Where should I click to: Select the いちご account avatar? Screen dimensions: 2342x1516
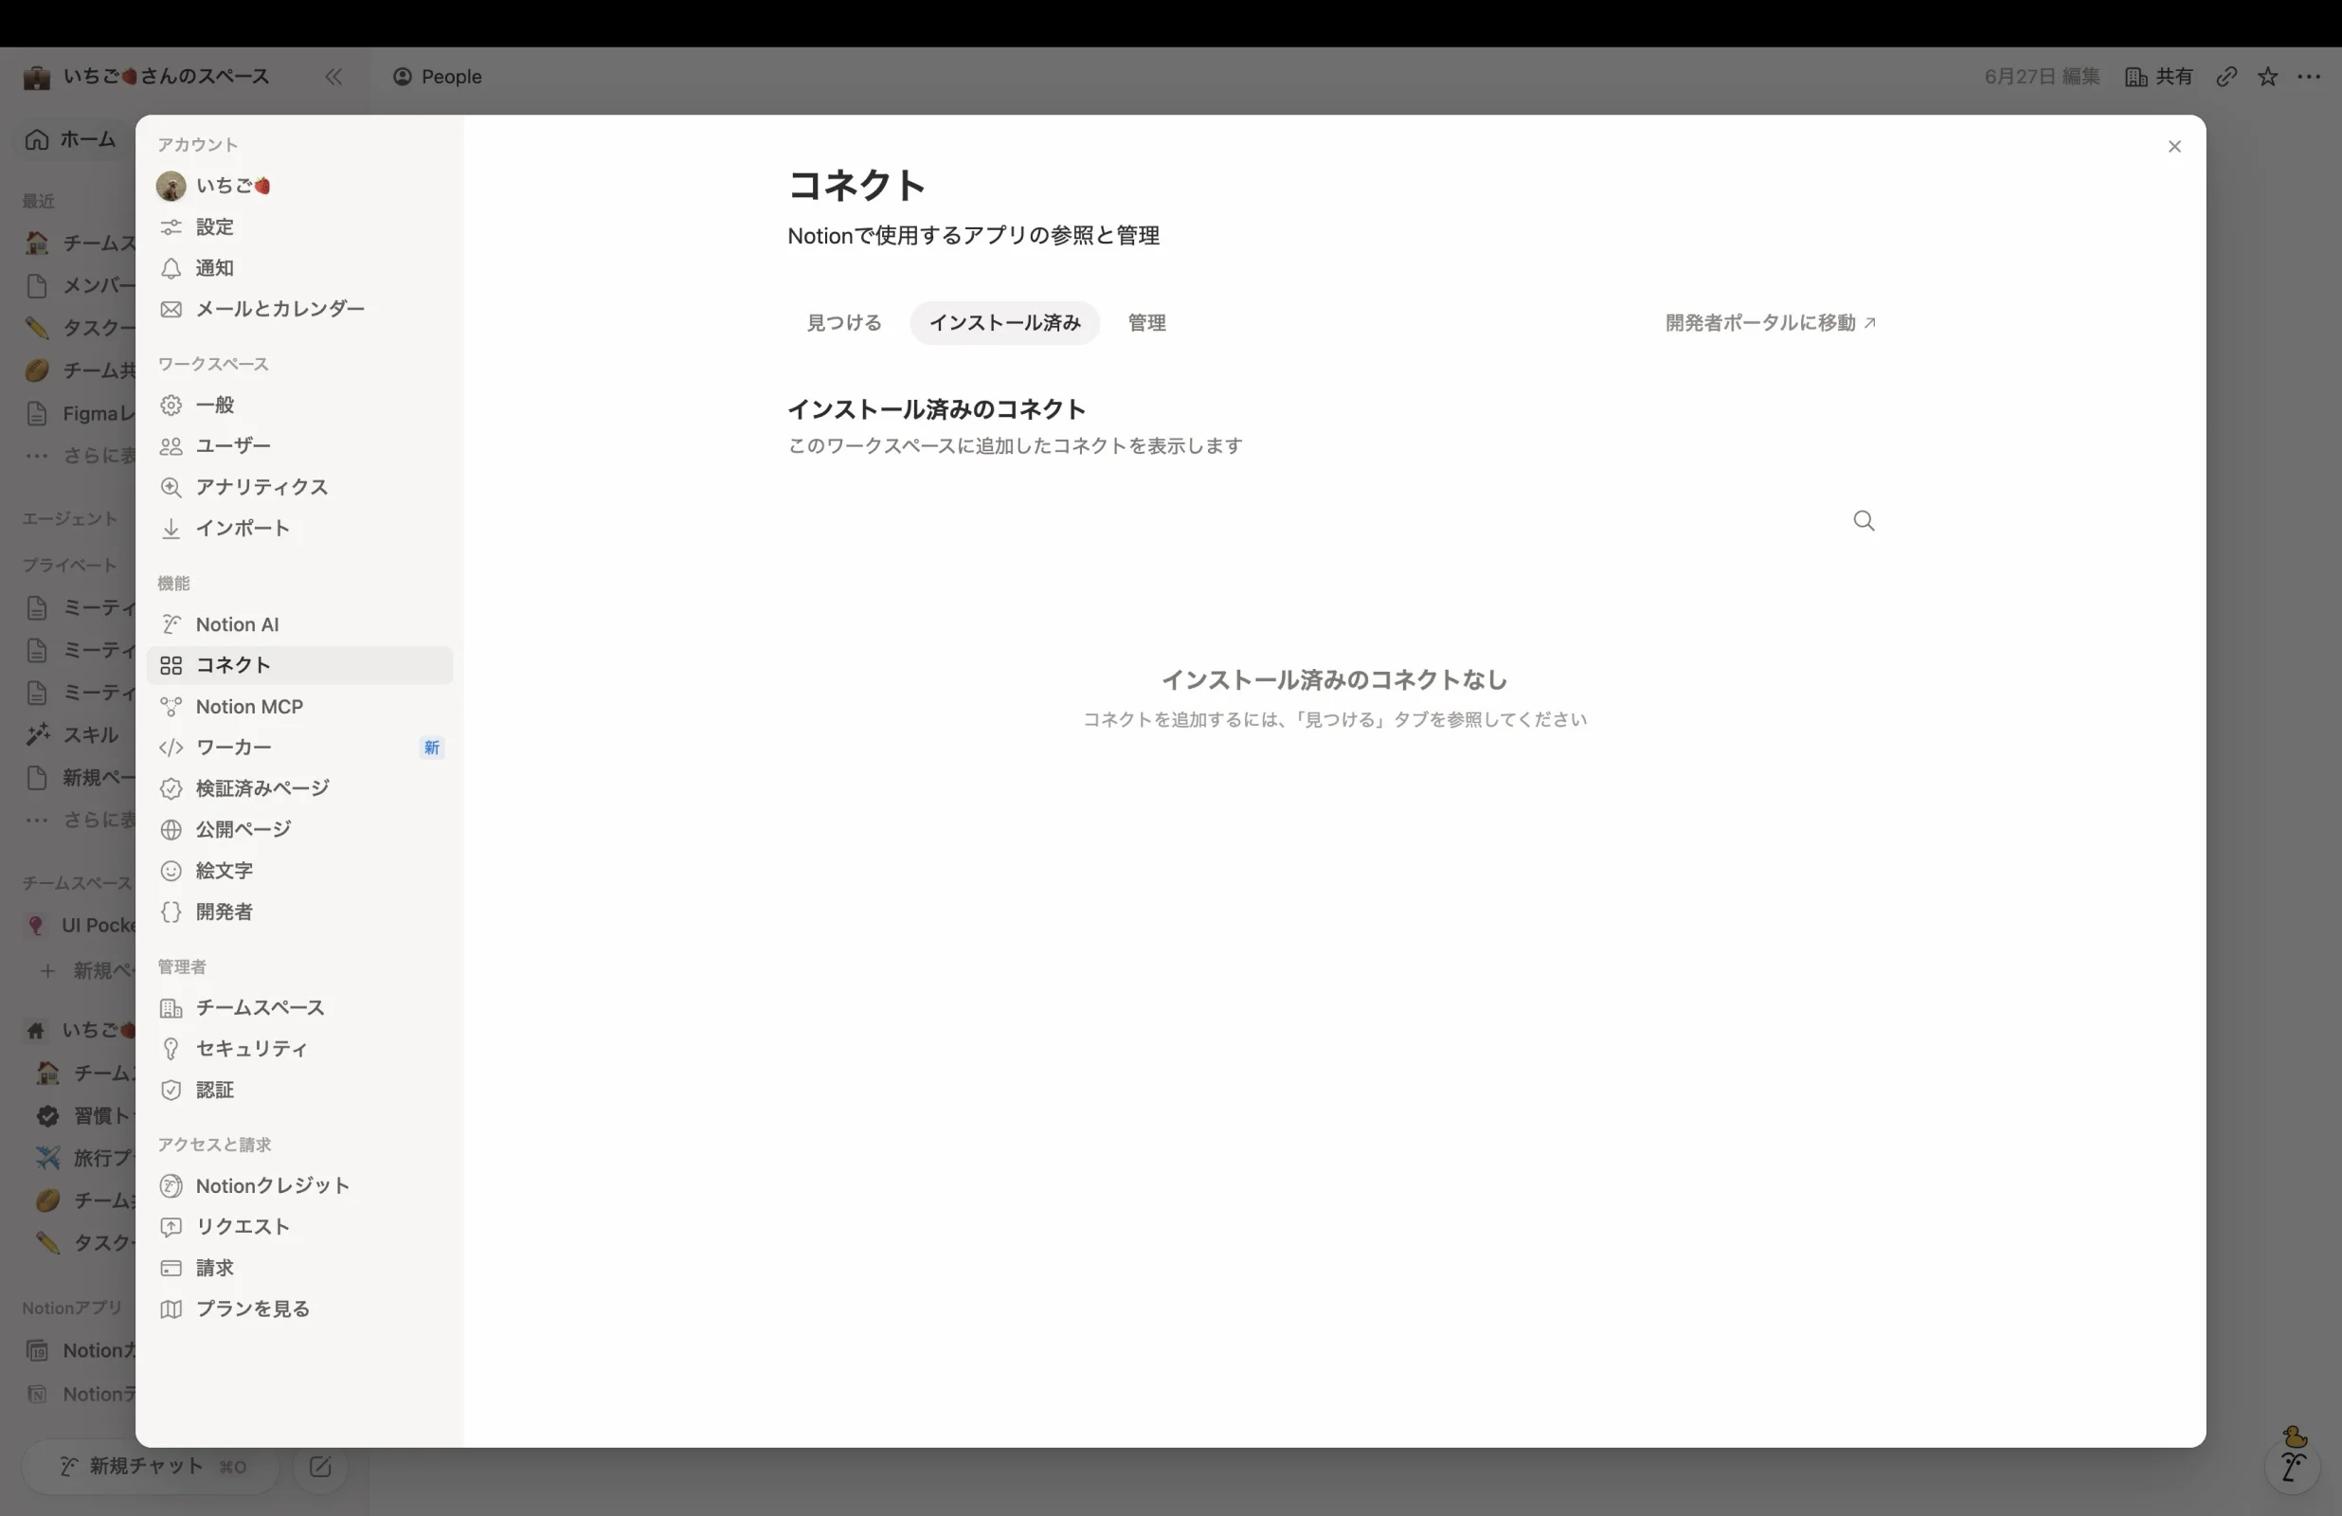[x=171, y=186]
